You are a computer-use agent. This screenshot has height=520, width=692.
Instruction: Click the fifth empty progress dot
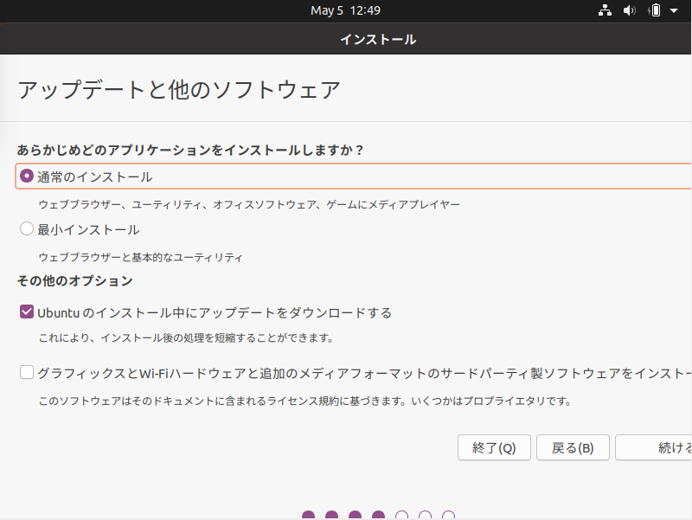click(402, 515)
